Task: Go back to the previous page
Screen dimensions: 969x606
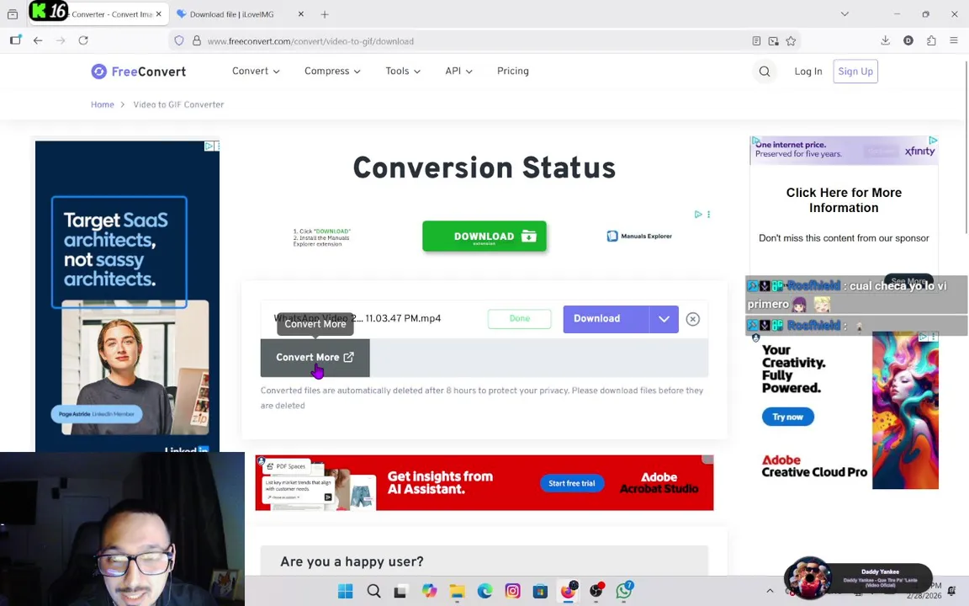Action: pos(38,40)
